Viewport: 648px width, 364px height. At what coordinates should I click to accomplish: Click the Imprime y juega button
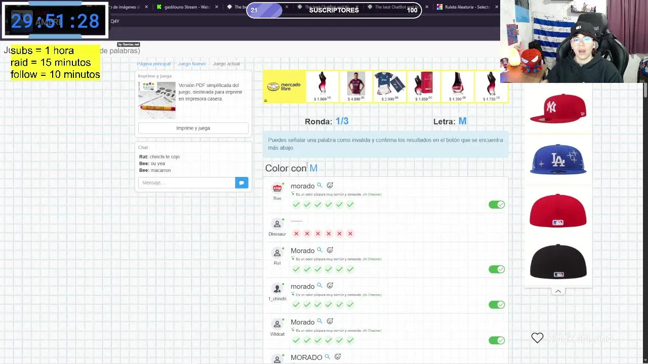193,128
